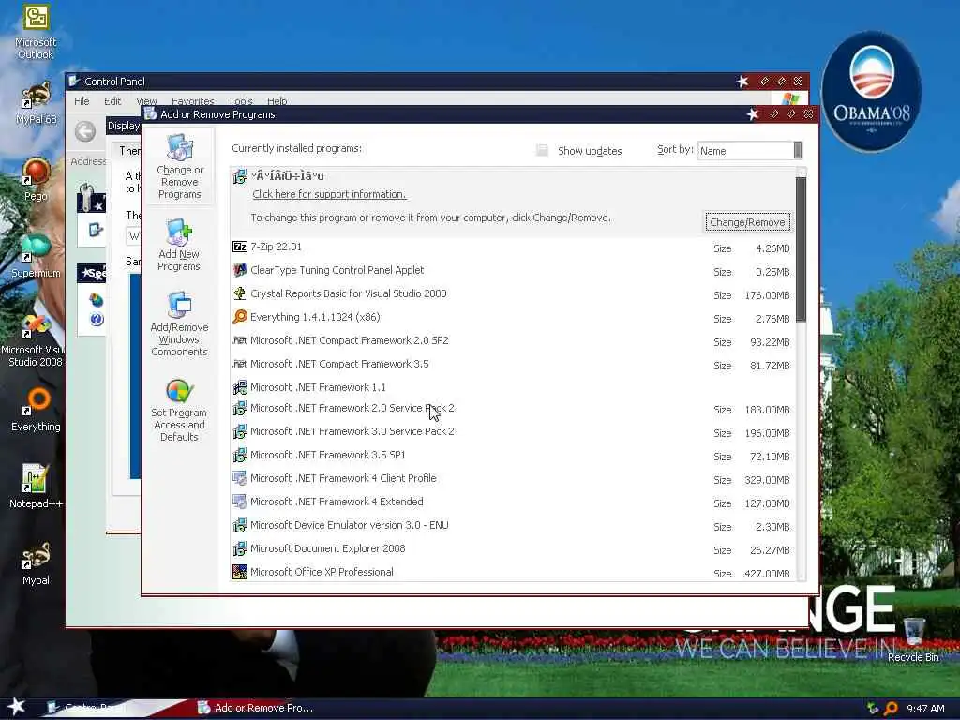The height and width of the screenshot is (720, 960).
Task: Open File menu in Control Panel
Action: click(x=82, y=101)
